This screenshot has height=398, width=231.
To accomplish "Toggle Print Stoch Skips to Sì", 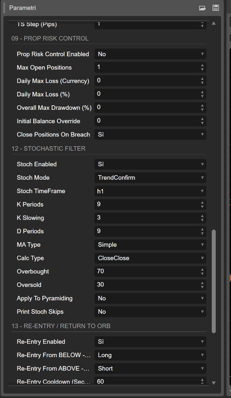I will point(150,312).
